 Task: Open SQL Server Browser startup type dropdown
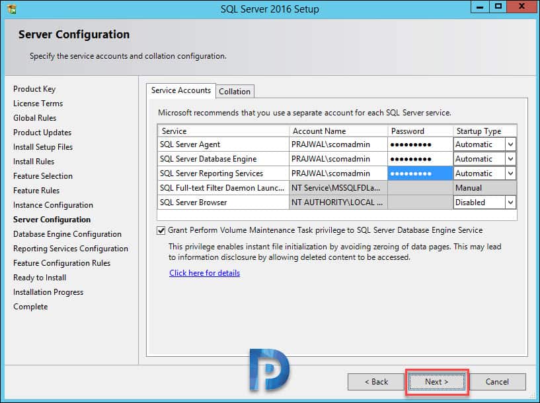510,202
